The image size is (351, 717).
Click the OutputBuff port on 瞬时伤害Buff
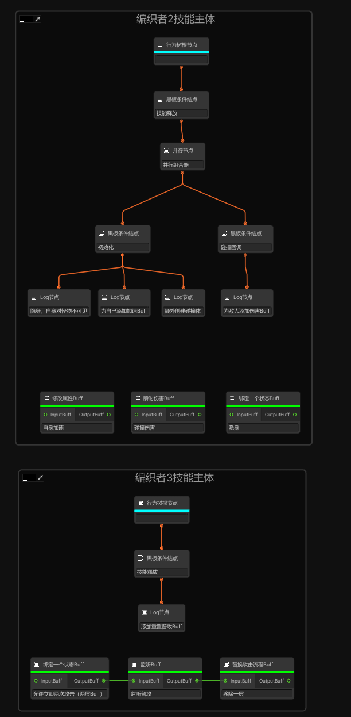coord(200,415)
